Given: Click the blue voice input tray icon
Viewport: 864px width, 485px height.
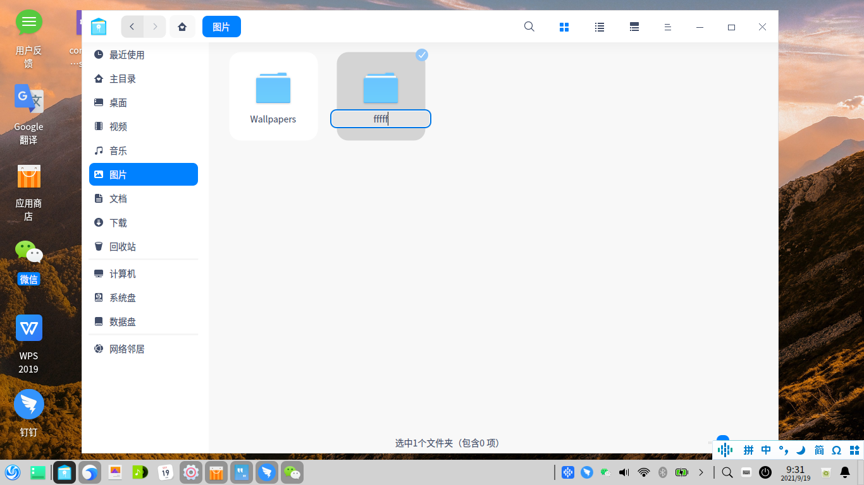Looking at the screenshot, I should click(568, 472).
